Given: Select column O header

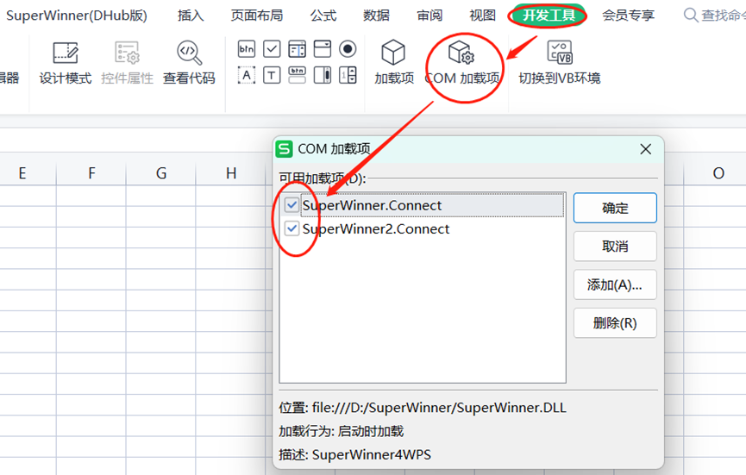Looking at the screenshot, I should tap(718, 173).
